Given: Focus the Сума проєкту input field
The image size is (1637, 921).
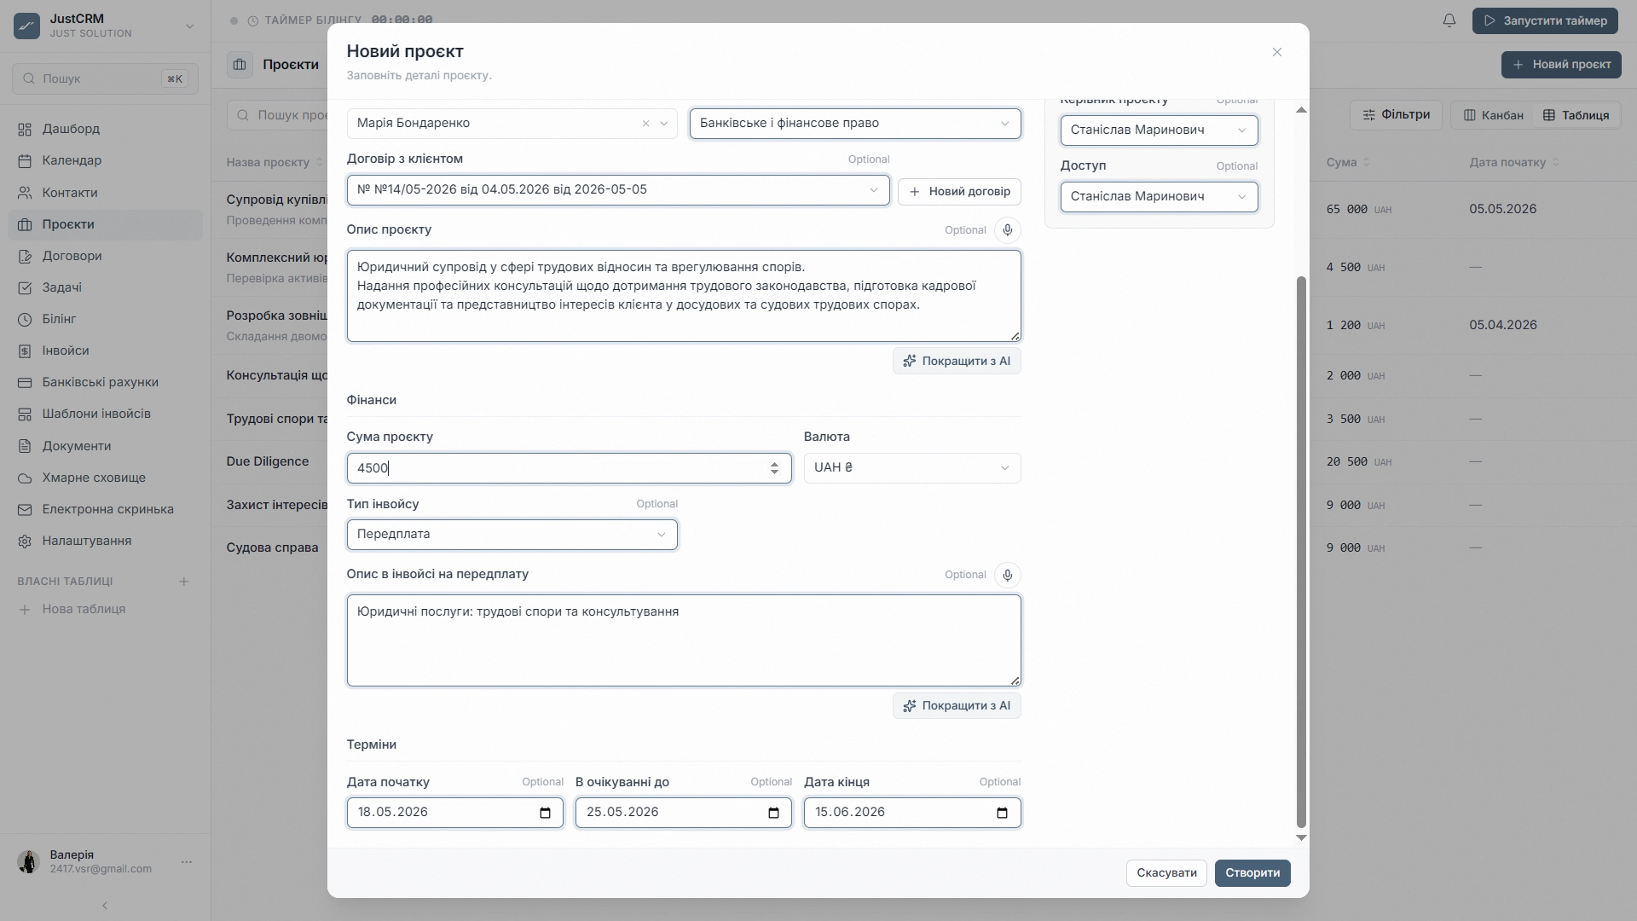Looking at the screenshot, I should tap(569, 468).
